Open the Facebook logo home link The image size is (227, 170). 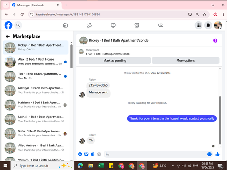8,25
